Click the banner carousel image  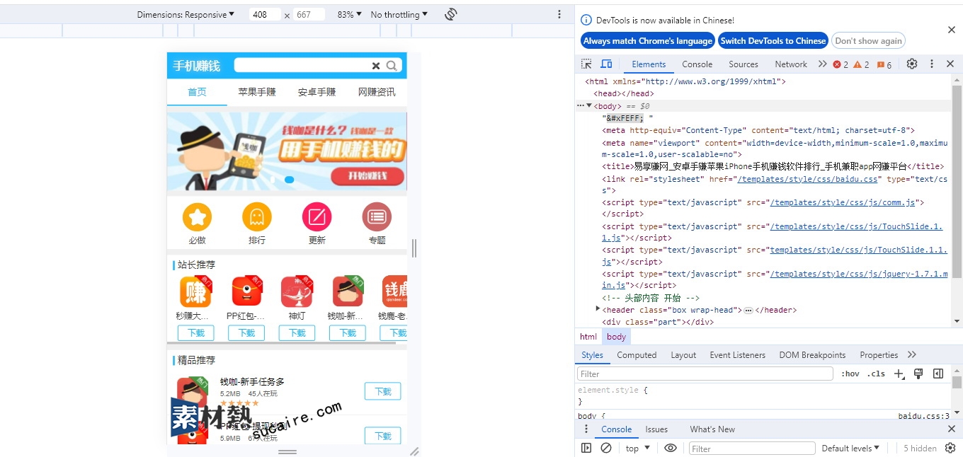(287, 151)
